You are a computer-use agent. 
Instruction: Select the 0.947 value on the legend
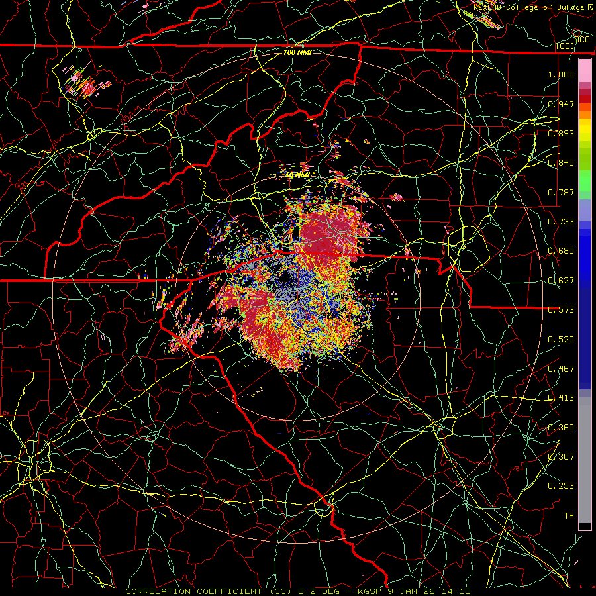pos(561,104)
